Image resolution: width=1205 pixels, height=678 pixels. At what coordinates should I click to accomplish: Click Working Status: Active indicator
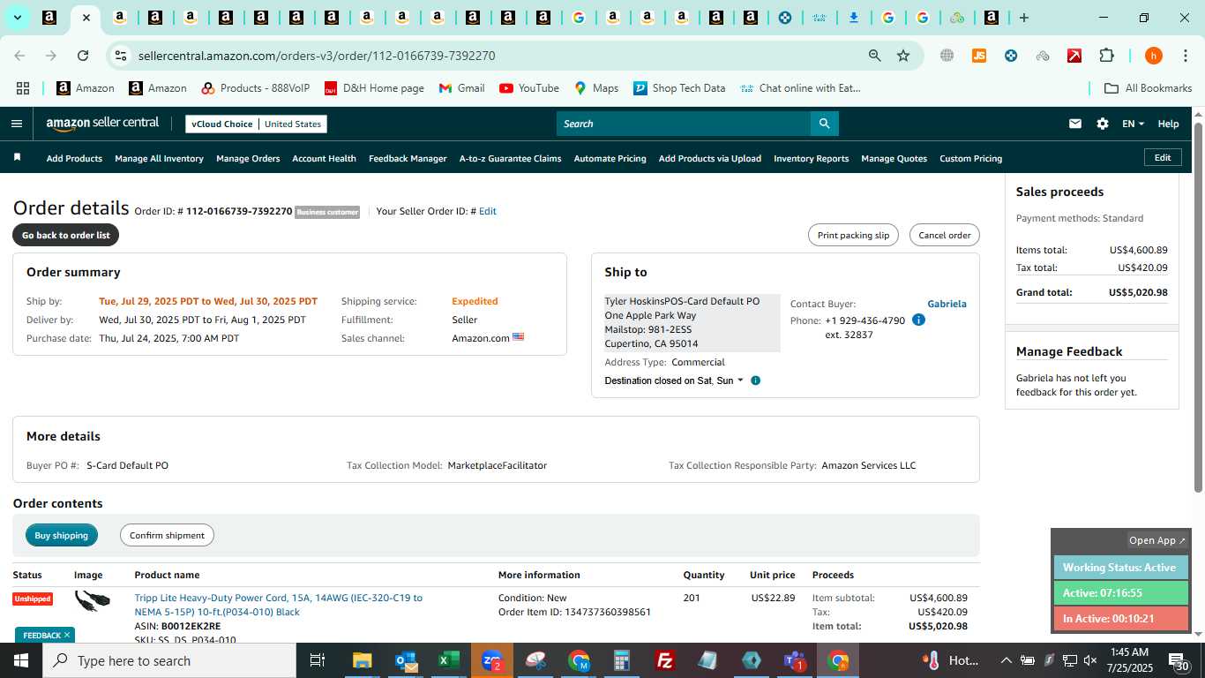(x=1120, y=568)
